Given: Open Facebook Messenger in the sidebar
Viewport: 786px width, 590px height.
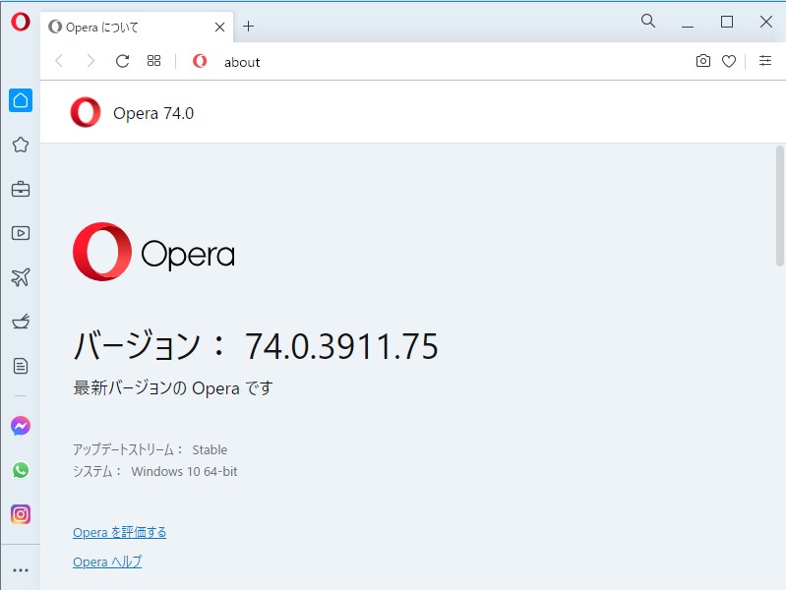Looking at the screenshot, I should (x=21, y=426).
